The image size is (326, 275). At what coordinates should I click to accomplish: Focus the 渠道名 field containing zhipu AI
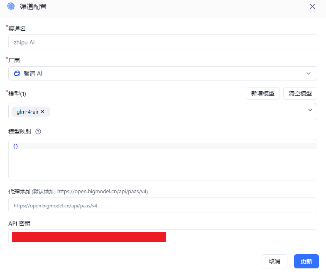coord(162,42)
